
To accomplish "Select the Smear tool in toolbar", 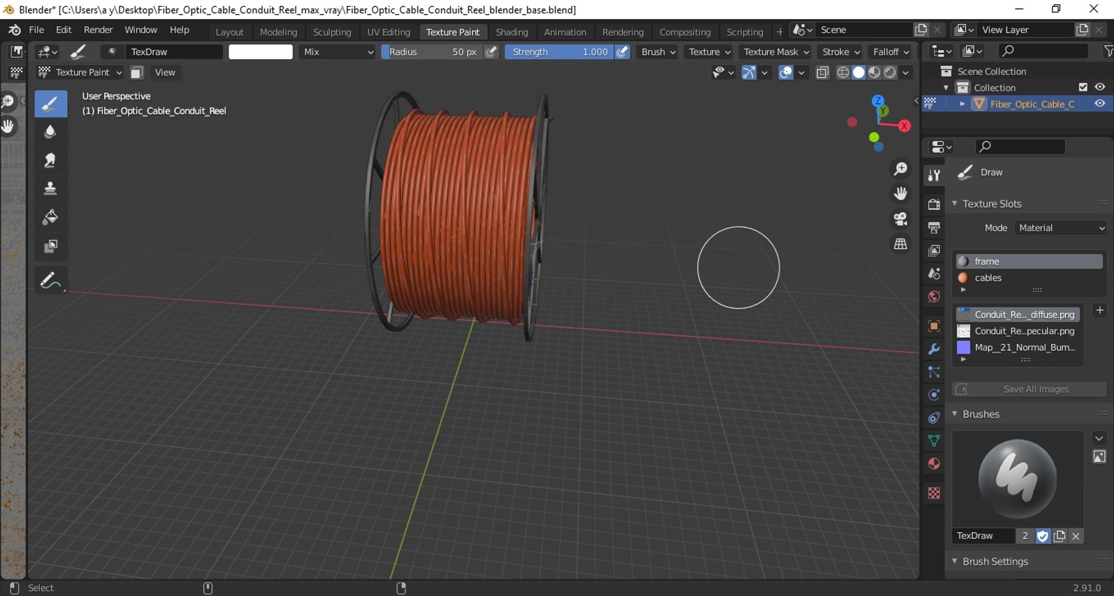I will pyautogui.click(x=50, y=160).
